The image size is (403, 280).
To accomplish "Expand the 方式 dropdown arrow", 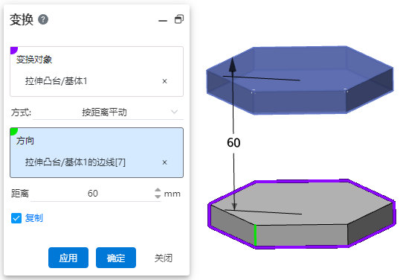I will coord(175,112).
